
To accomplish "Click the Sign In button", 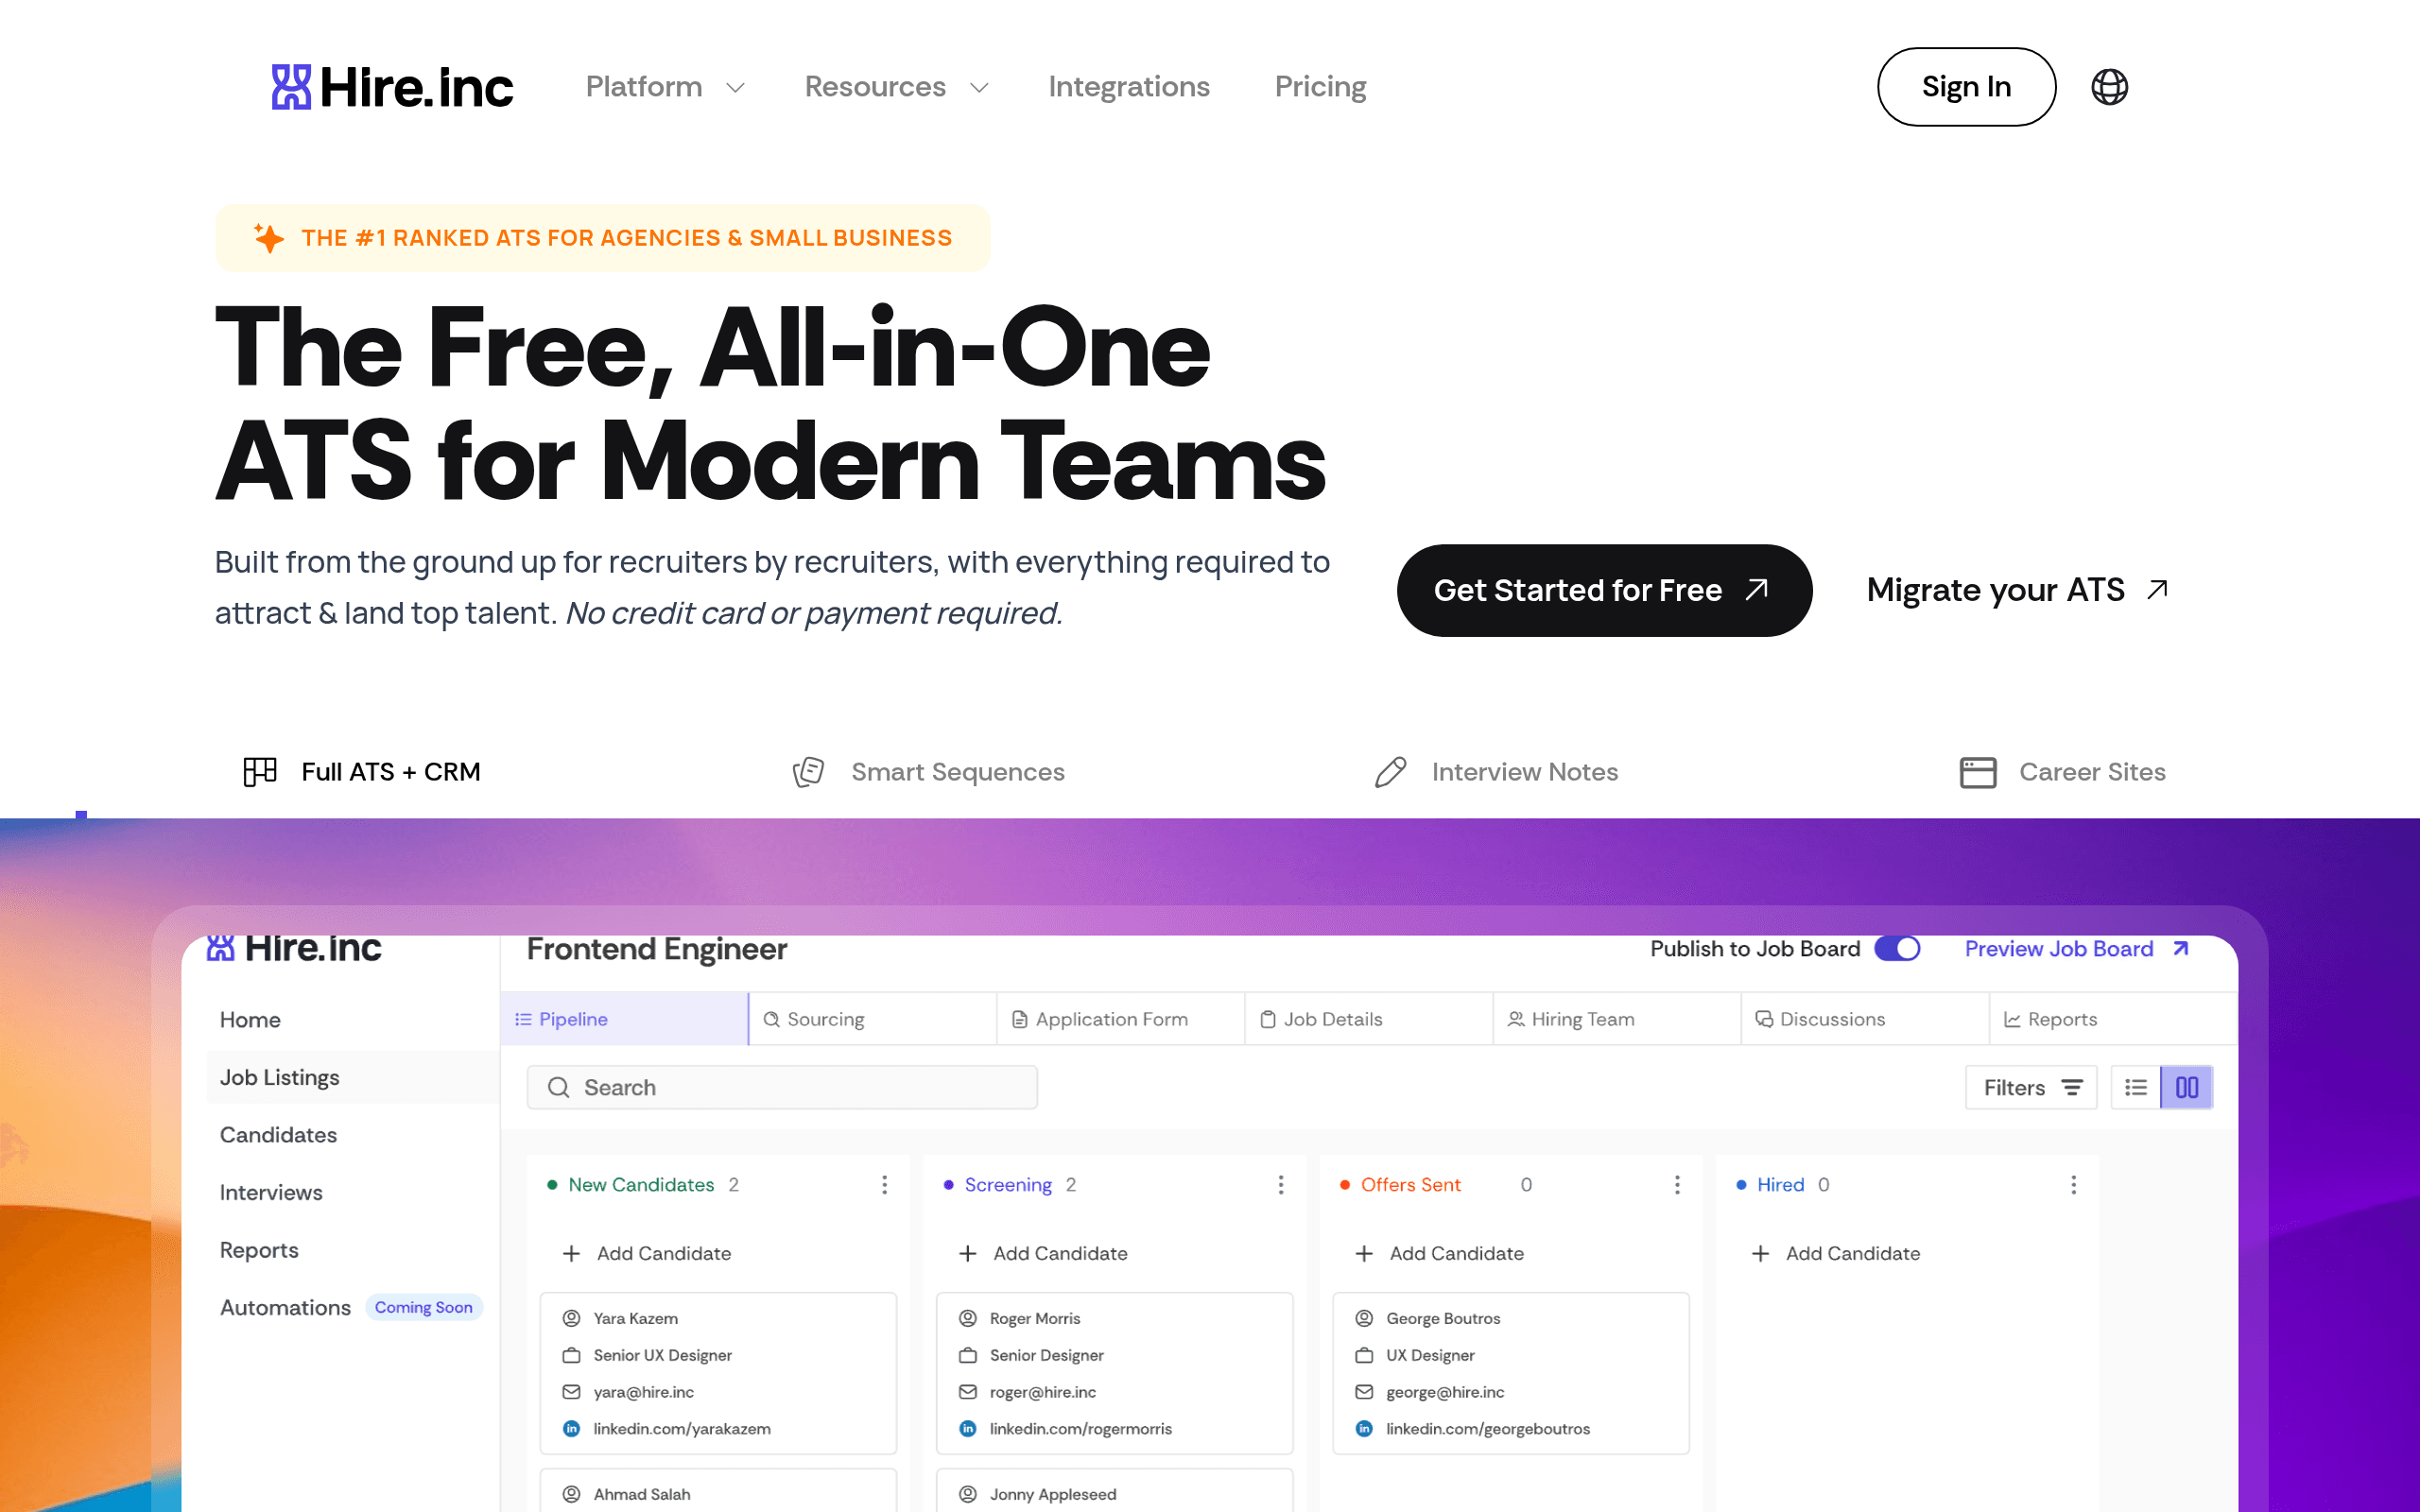I will pyautogui.click(x=1966, y=87).
